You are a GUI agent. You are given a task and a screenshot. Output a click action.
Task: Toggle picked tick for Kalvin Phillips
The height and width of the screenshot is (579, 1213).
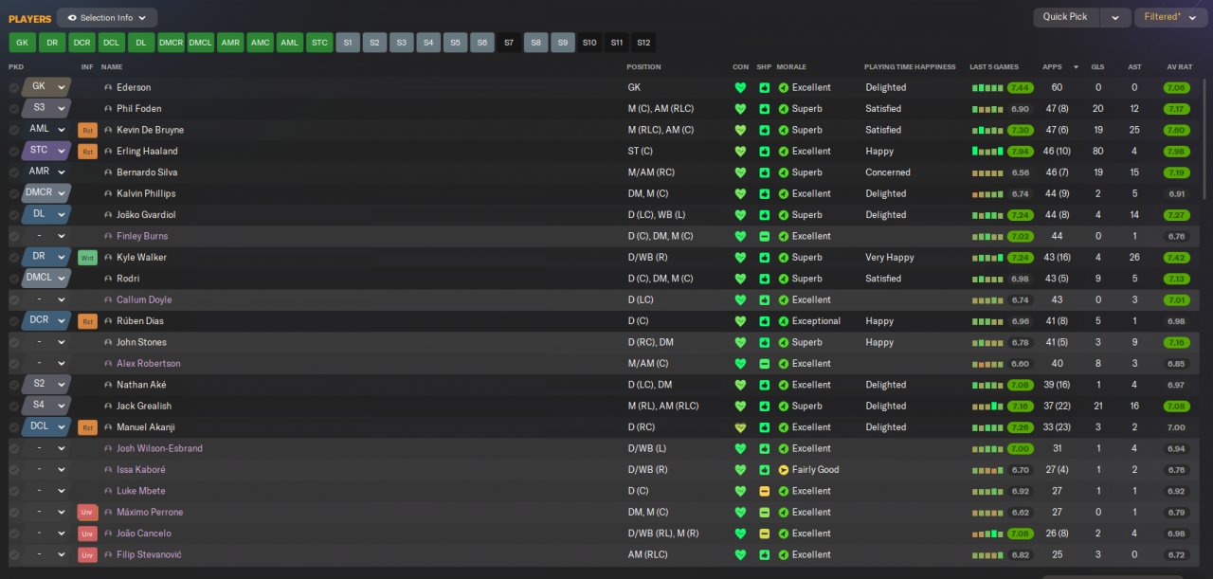13,193
